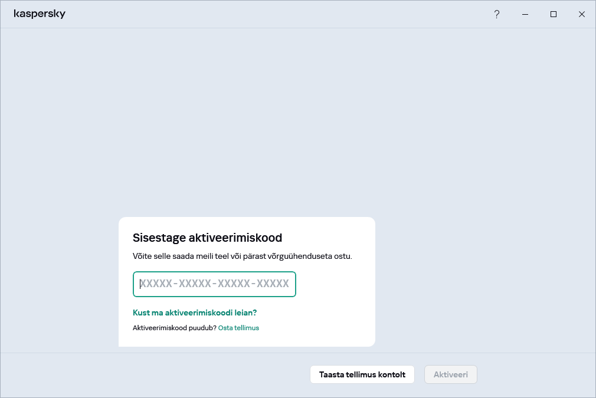
Task: Click the Kaspersky logo in title bar
Action: pos(40,14)
